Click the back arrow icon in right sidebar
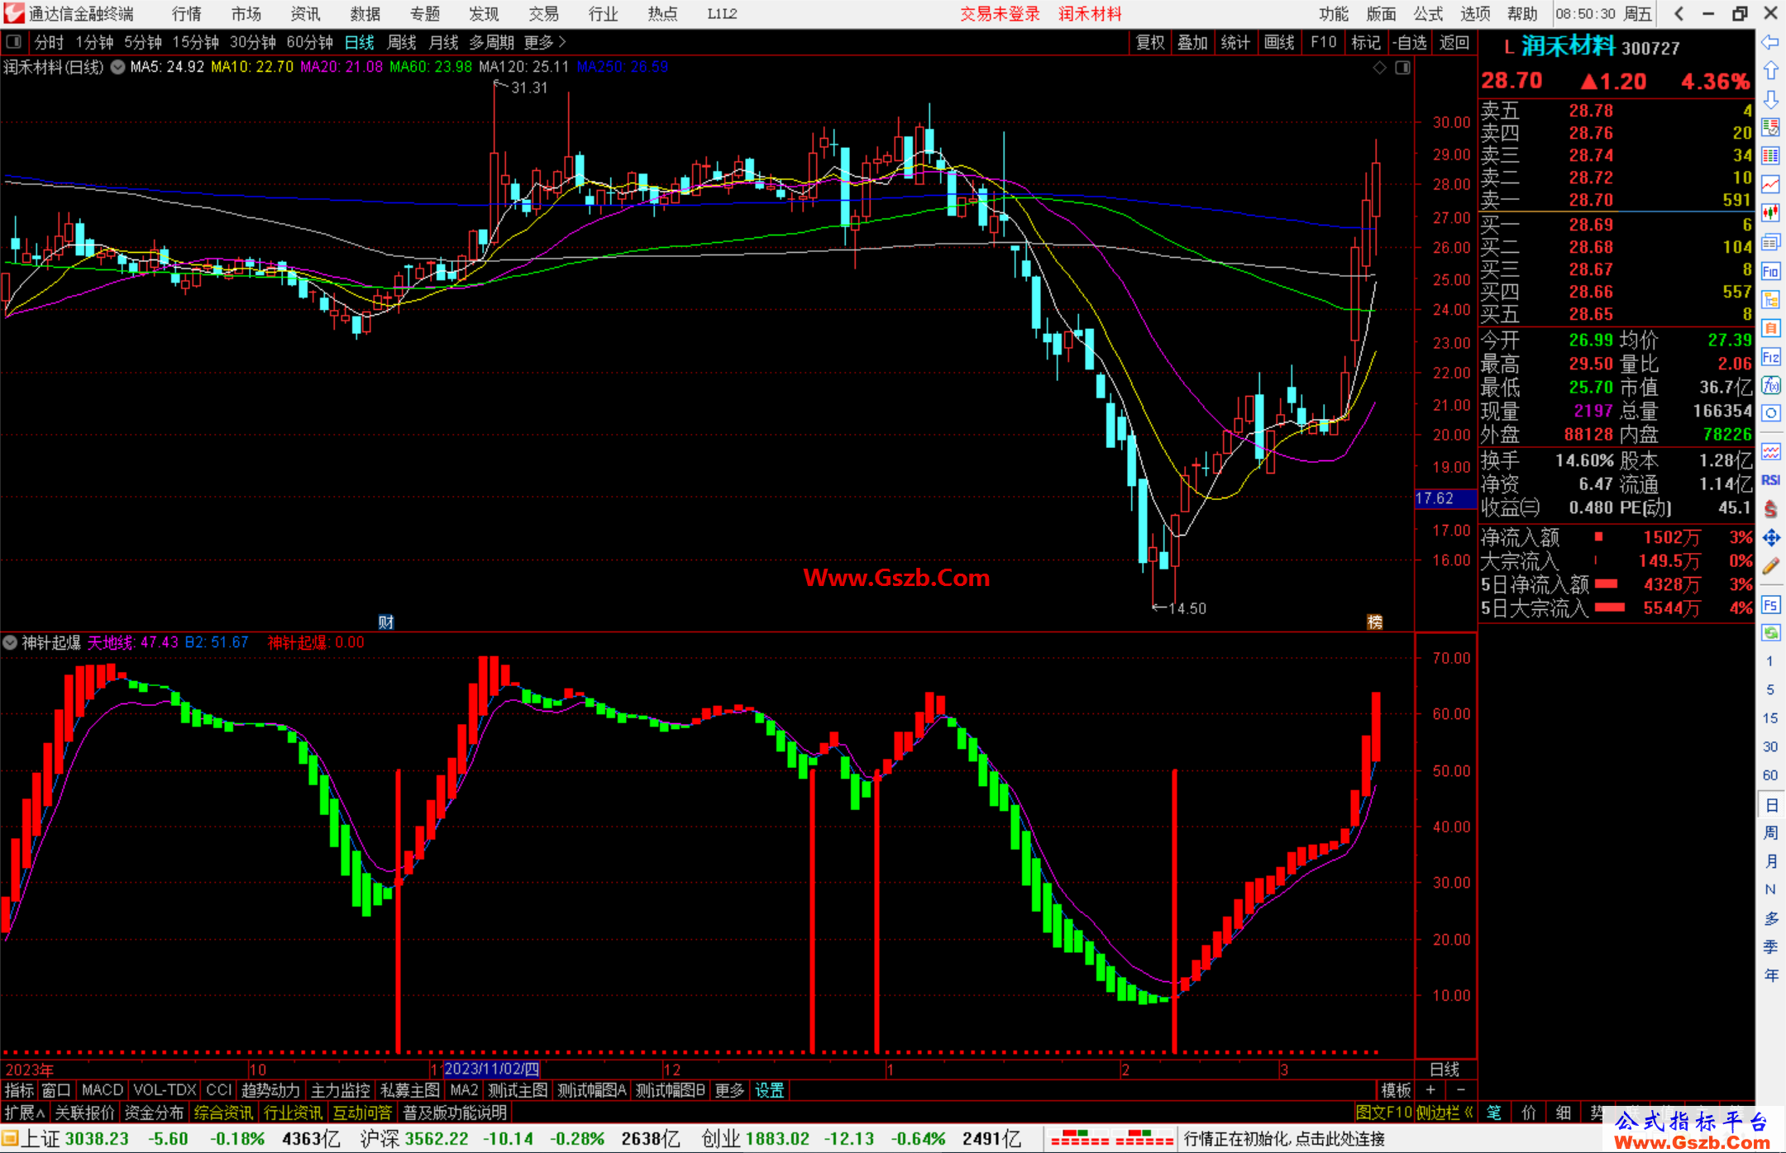1786x1153 pixels. point(1770,42)
